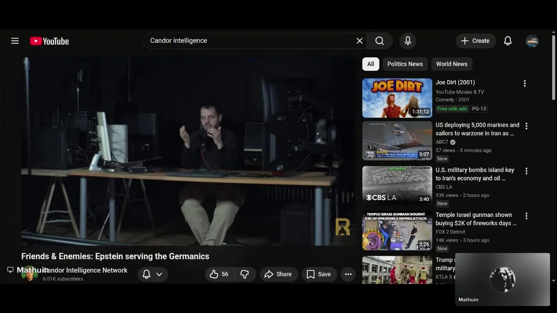Viewport: 557px width, 313px height.
Task: Select the All filter chip
Action: [x=371, y=64]
